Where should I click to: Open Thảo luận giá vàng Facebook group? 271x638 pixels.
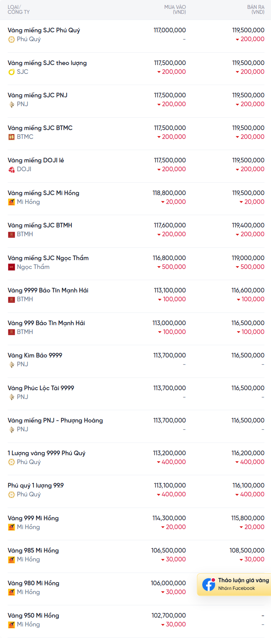click(x=234, y=585)
